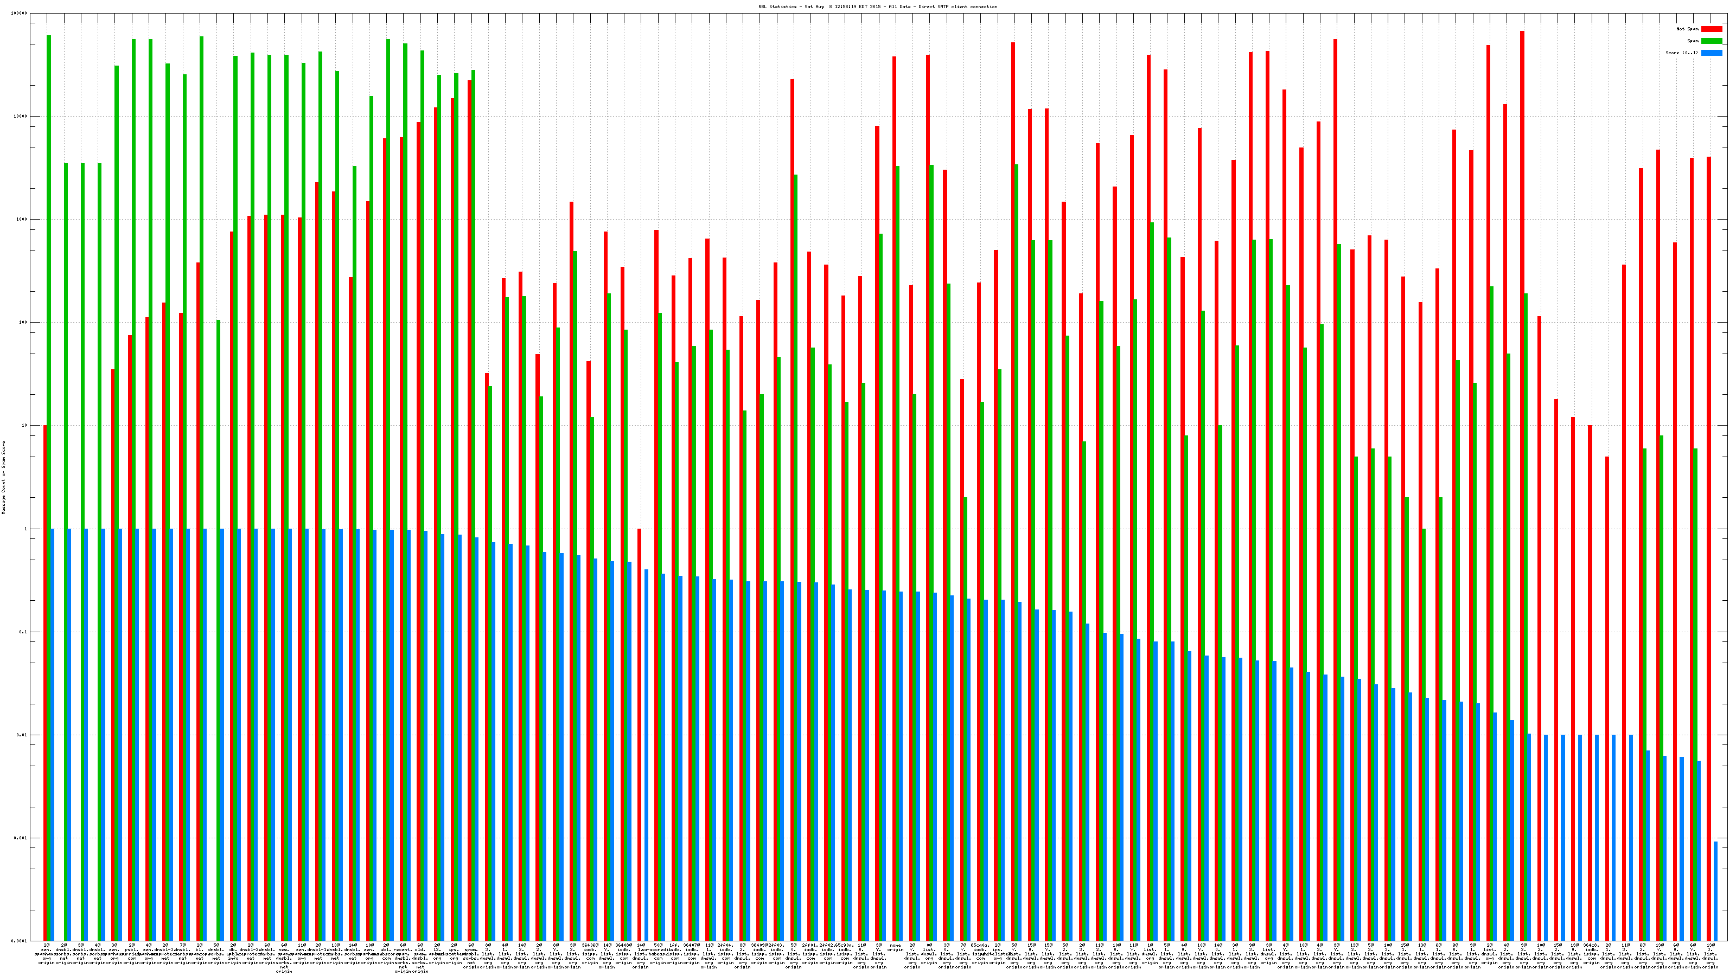The width and height of the screenshot is (1736, 976).
Task: Click the 100000 y-axis tick label
Action: pyautogui.click(x=19, y=14)
